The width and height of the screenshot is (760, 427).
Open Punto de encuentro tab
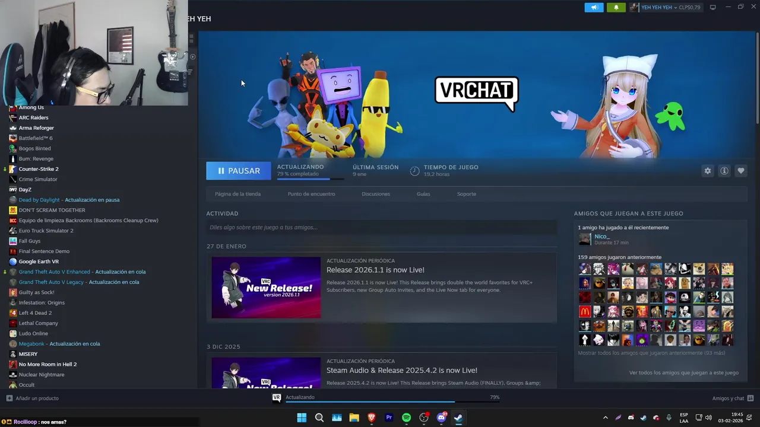[x=311, y=194]
